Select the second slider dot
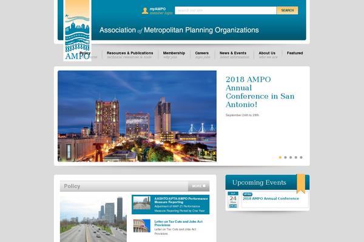 (x=285, y=157)
